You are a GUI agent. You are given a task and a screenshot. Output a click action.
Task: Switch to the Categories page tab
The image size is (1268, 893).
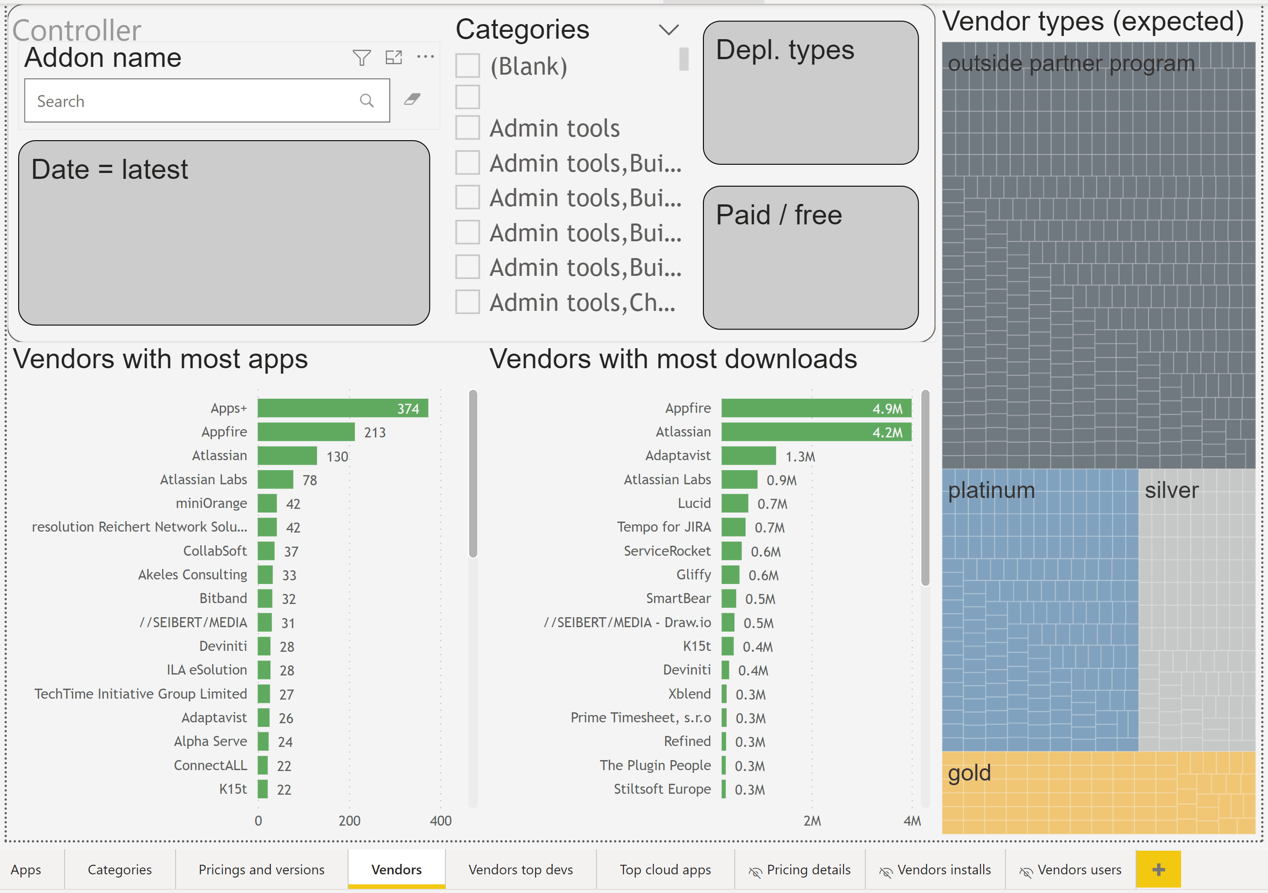coord(119,869)
